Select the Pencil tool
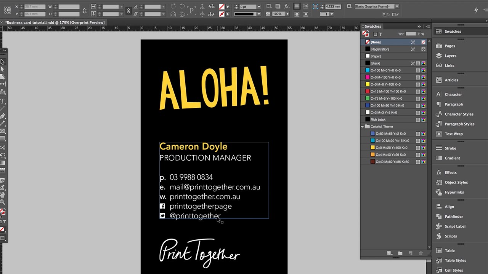Image resolution: width=488 pixels, height=274 pixels. (2, 123)
